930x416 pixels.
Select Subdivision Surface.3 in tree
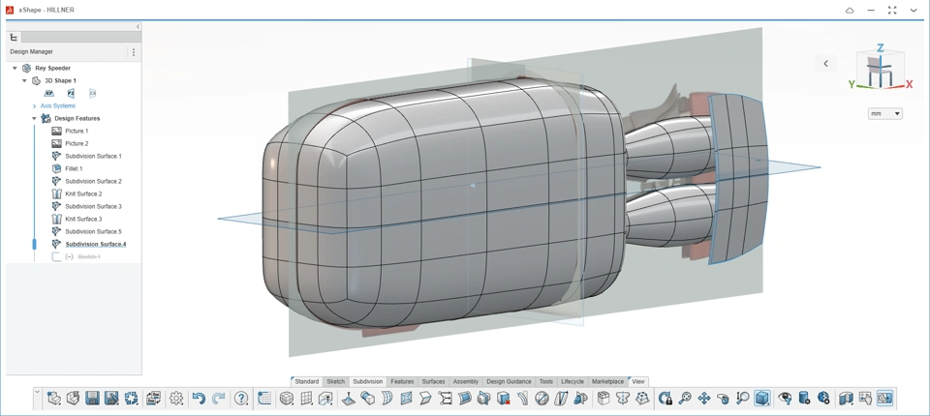pyautogui.click(x=93, y=206)
